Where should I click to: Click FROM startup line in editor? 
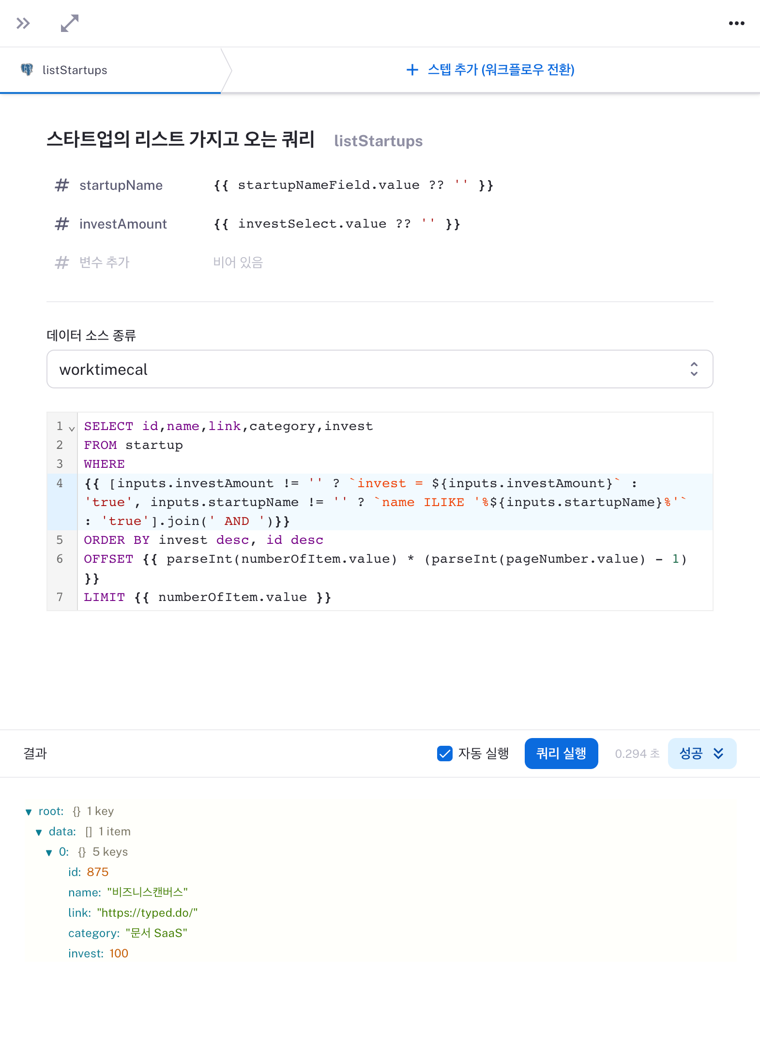(x=134, y=445)
